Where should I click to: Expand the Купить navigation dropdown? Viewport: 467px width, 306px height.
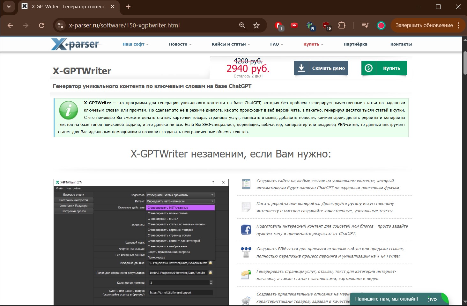[x=313, y=44]
